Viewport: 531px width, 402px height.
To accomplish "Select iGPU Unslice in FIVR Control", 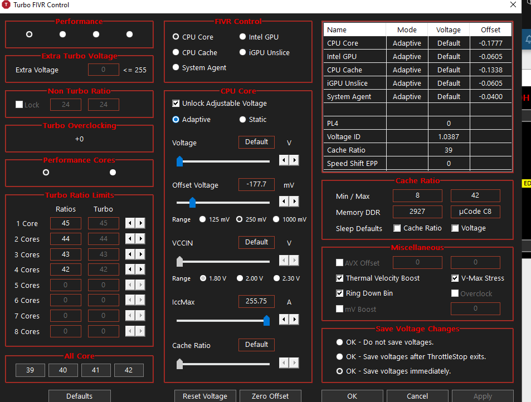I will 242,52.
